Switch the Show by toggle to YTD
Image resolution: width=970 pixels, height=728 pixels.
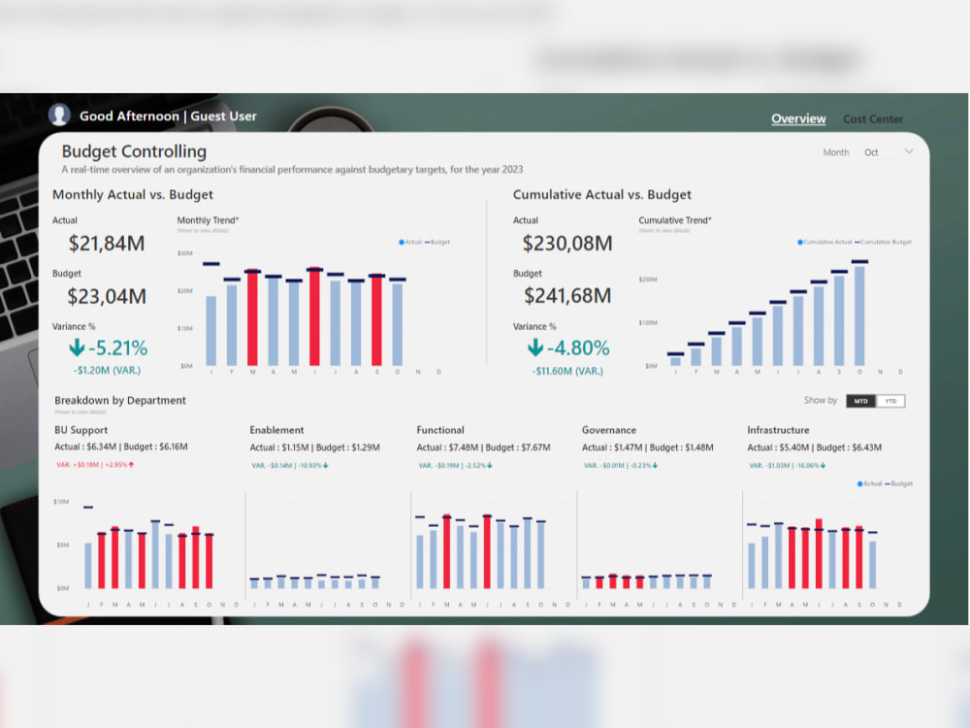pos(889,400)
